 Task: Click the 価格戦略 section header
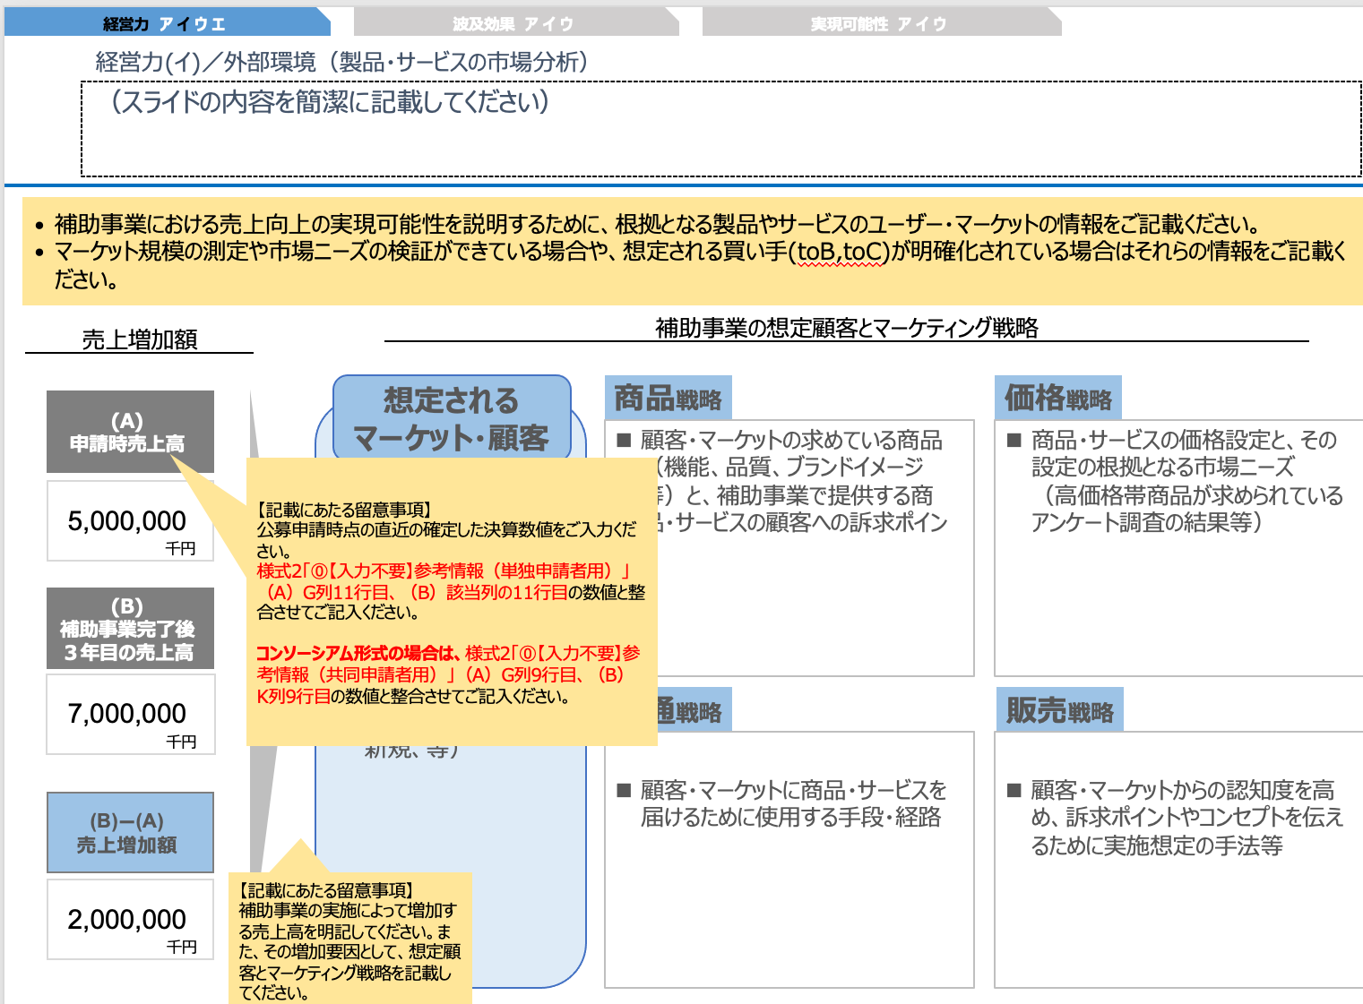click(1057, 395)
